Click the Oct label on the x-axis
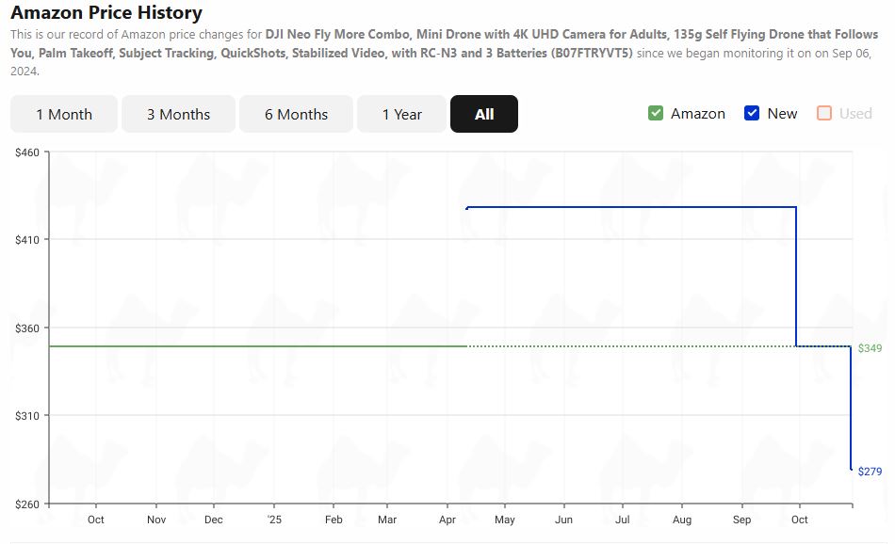 click(95, 519)
